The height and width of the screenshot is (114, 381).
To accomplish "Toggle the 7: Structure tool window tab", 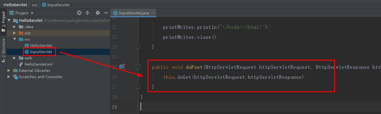I will coord(3,50).
